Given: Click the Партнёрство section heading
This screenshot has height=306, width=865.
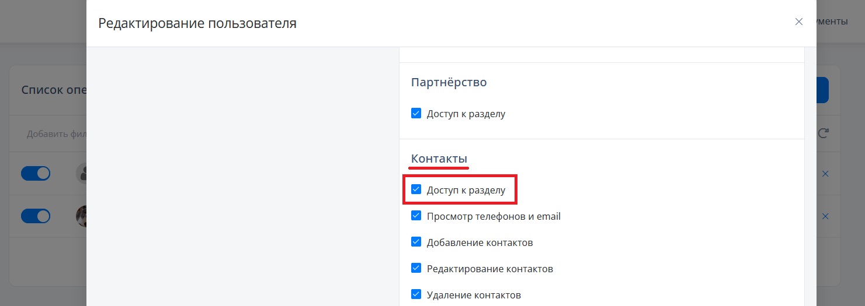Looking at the screenshot, I should 449,82.
